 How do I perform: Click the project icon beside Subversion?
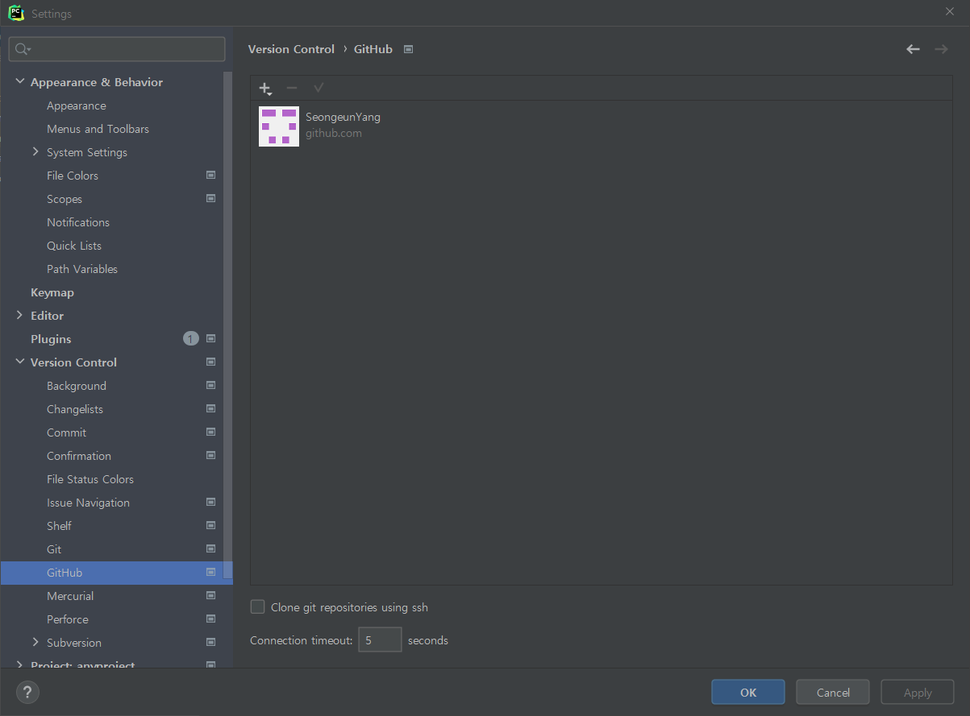[210, 642]
